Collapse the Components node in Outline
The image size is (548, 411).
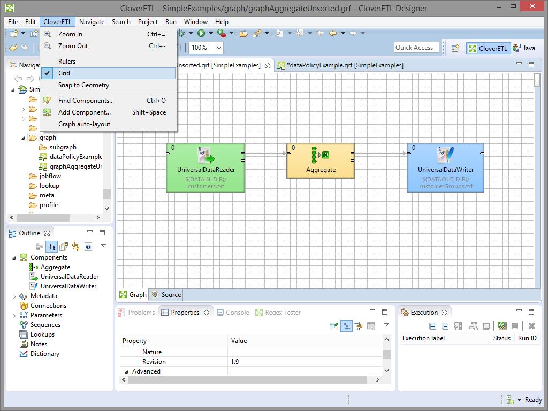(14, 257)
